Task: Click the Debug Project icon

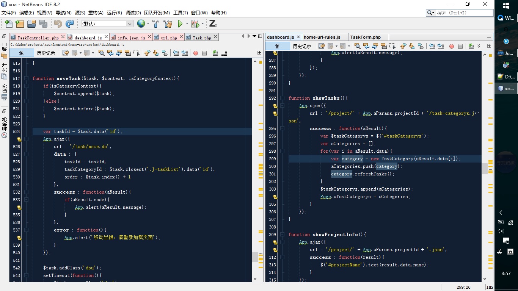Action: click(195, 24)
